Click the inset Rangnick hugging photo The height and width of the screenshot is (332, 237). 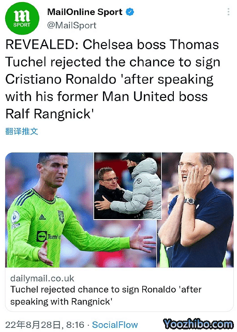128,186
